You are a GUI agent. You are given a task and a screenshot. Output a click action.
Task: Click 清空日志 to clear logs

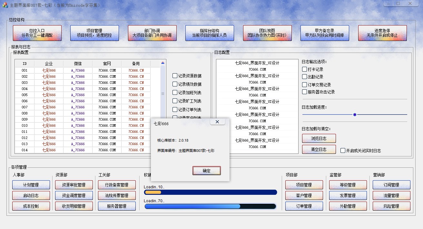click(x=319, y=149)
